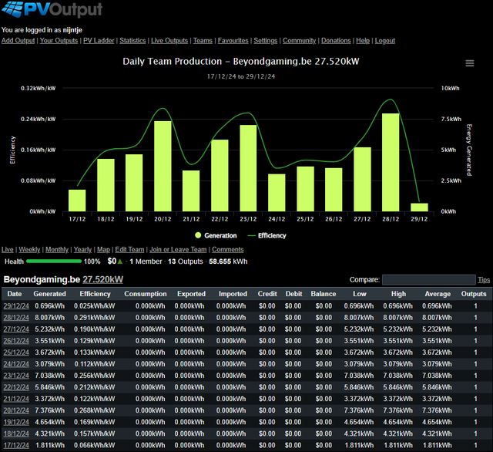493x452 pixels.
Task: Open the 25/12/24 date entry
Action: (16, 352)
